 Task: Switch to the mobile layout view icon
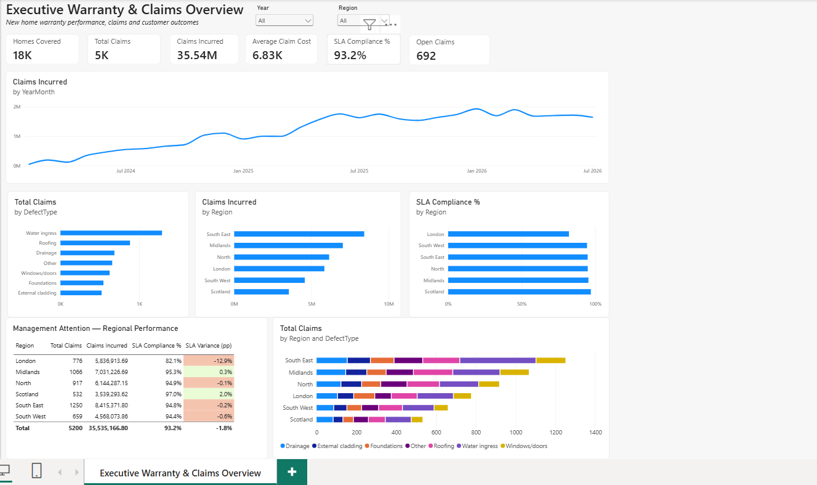tap(36, 471)
